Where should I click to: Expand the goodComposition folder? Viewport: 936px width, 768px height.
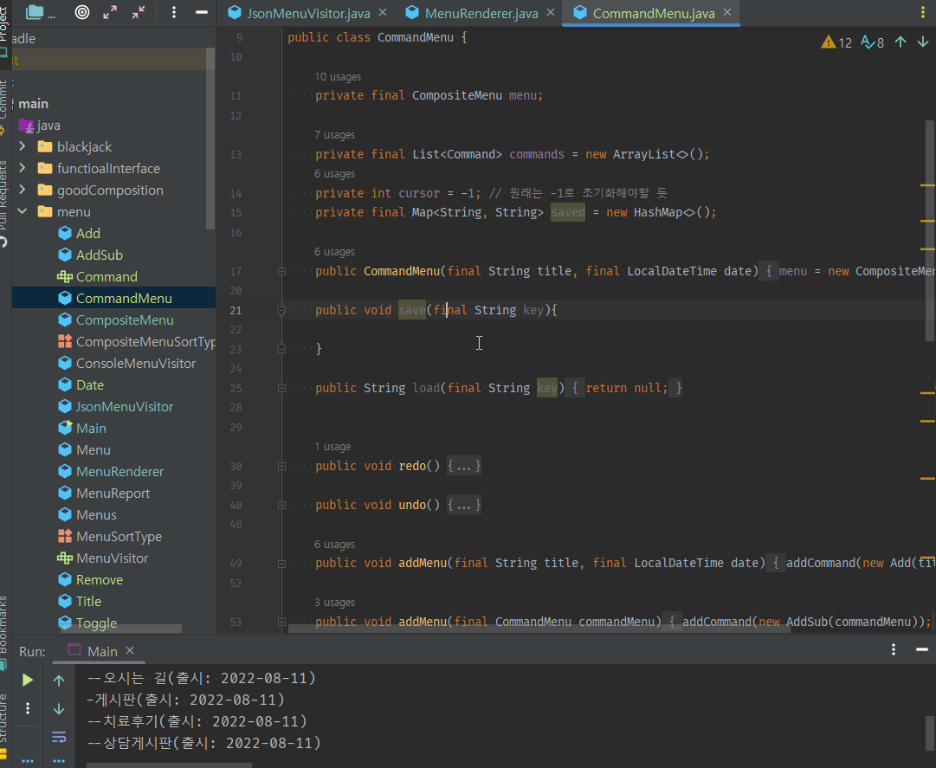(x=23, y=189)
